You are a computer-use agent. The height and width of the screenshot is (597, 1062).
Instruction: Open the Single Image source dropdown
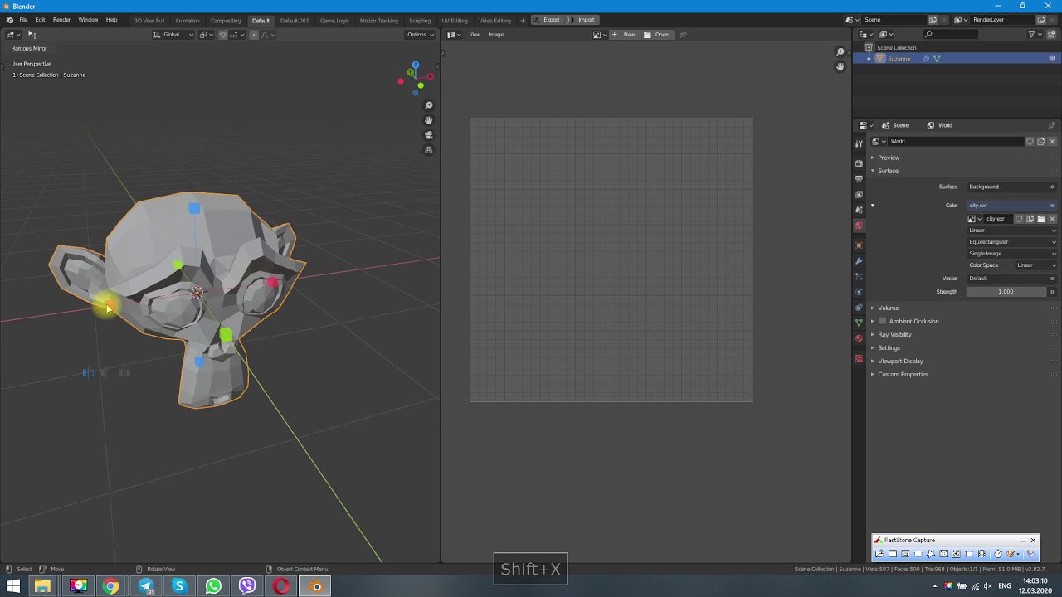1012,254
